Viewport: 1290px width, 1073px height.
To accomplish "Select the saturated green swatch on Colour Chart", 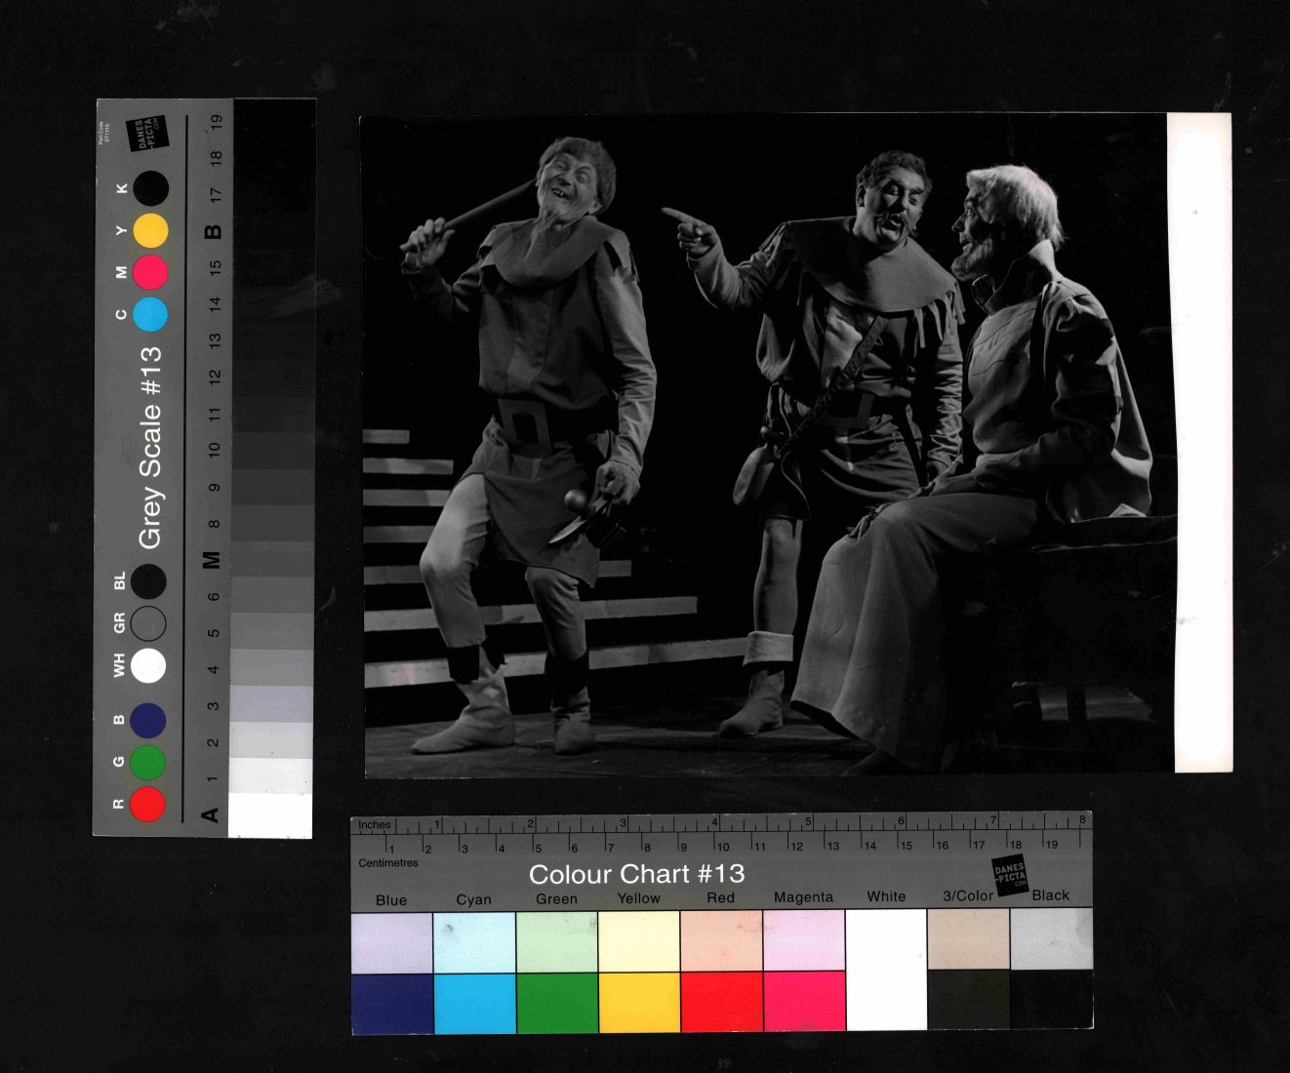I will click(x=556, y=1002).
